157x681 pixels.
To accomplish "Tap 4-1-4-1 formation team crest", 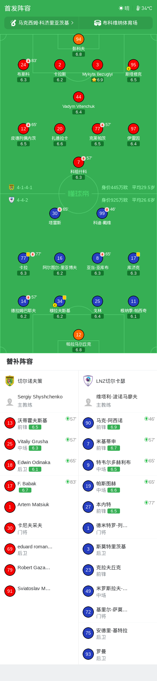I will (x=12, y=187).
